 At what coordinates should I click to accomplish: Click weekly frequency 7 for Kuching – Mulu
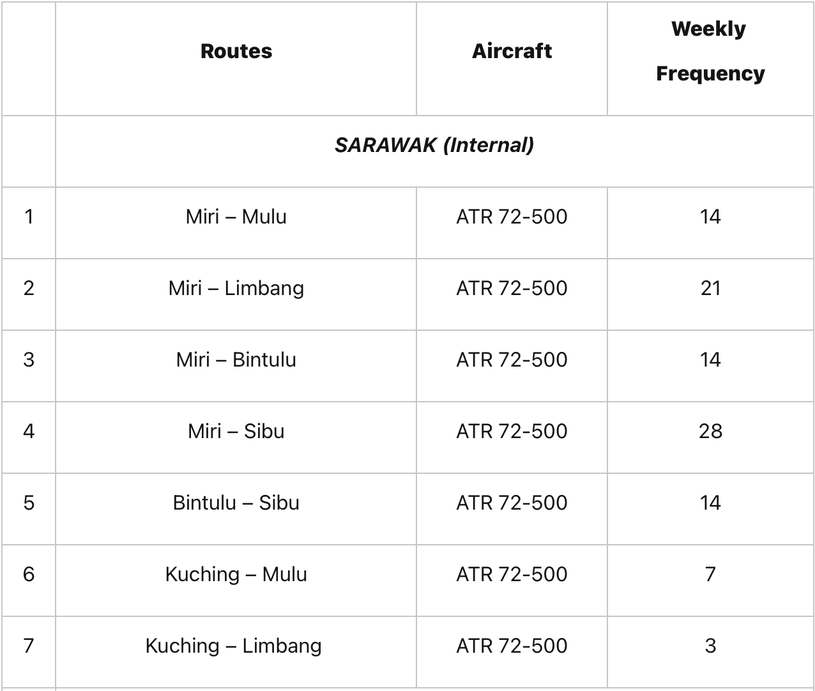coord(710,575)
